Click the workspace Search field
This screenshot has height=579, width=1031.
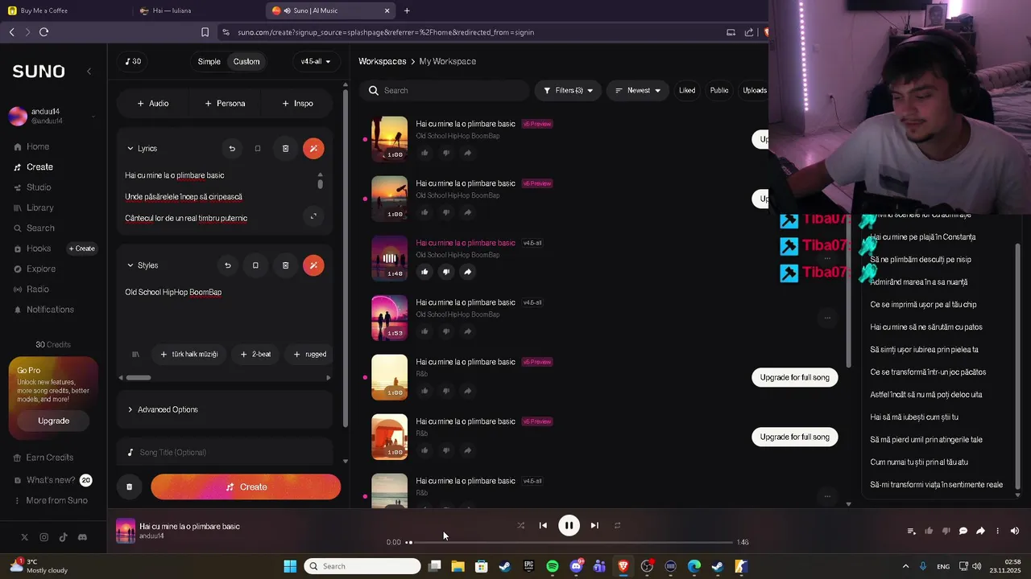tap(444, 91)
